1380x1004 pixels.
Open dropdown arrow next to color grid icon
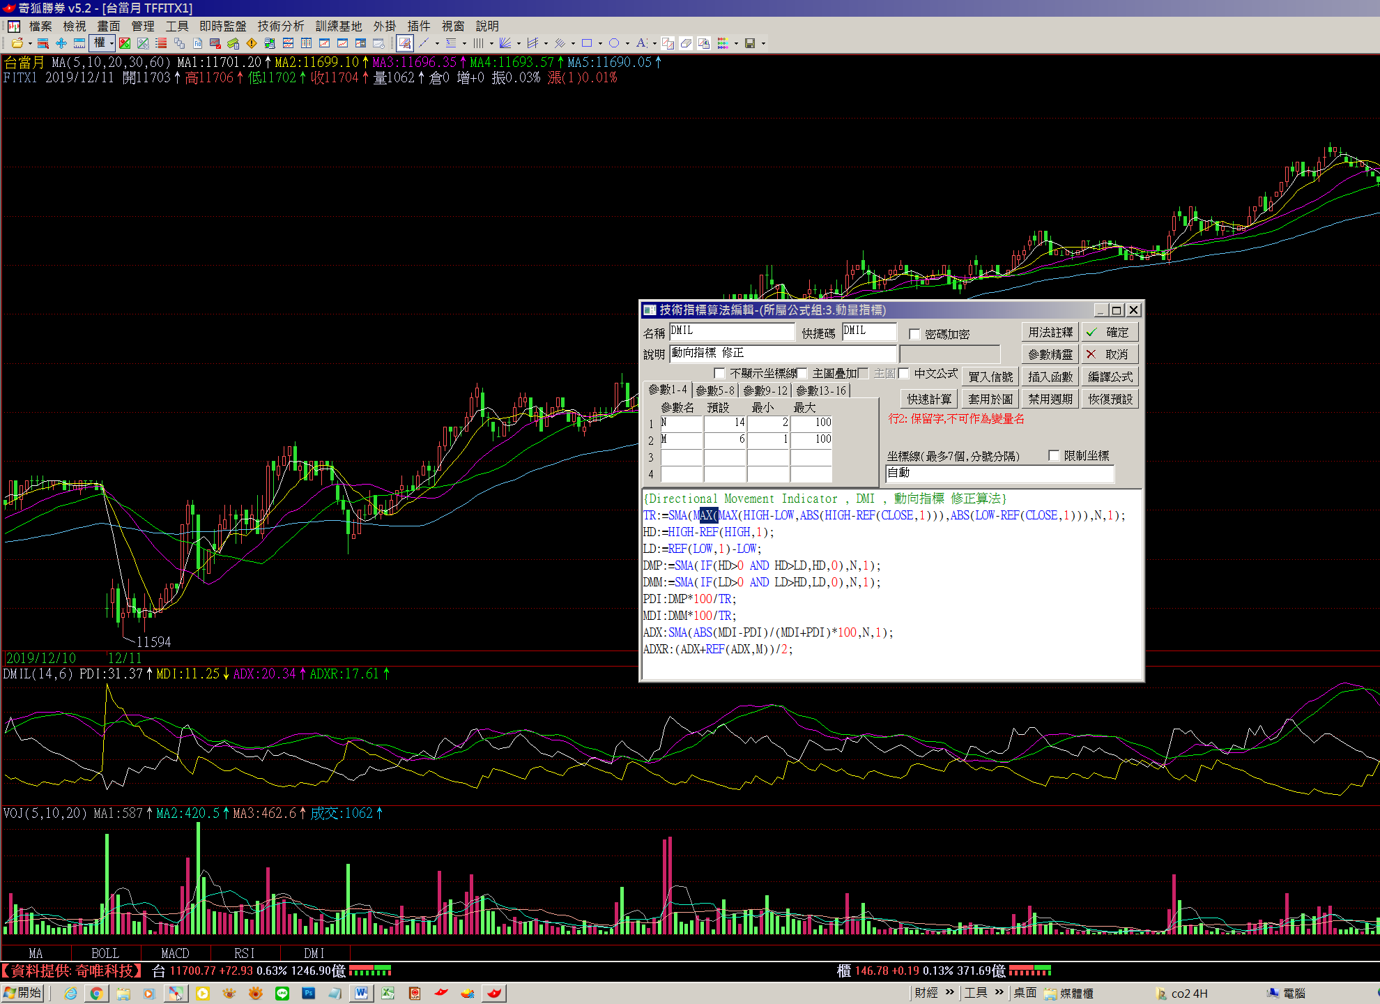point(736,43)
